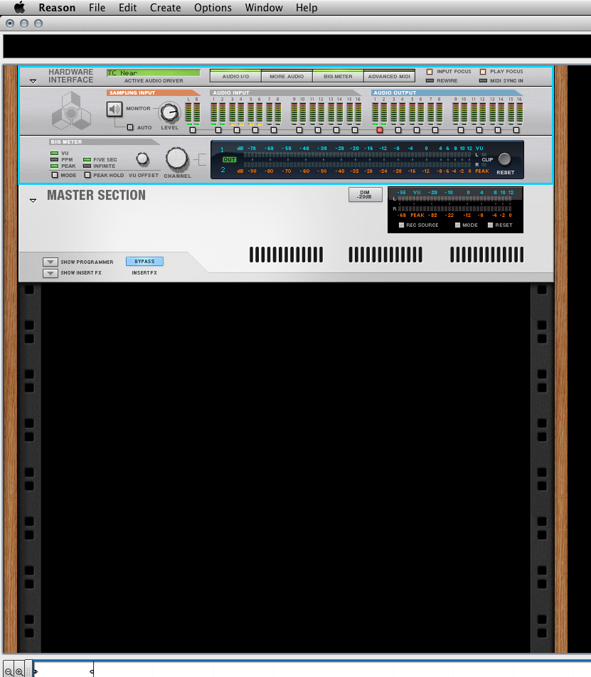Click the OUT indicator in the big meter

click(x=229, y=160)
